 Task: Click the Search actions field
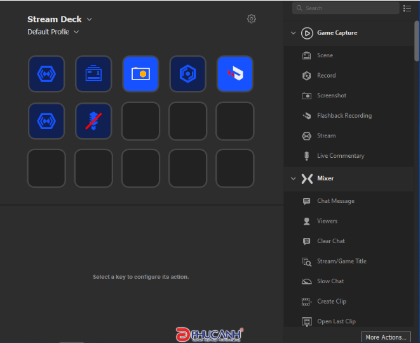346,8
